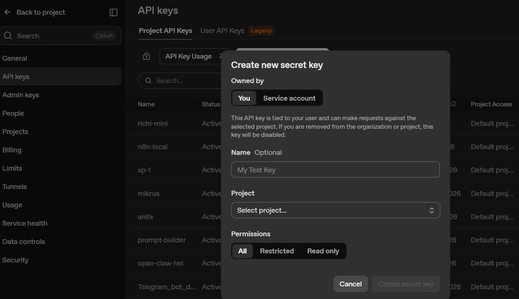Click the Name field with My Test Key
This screenshot has width=519, height=299.
(335, 170)
